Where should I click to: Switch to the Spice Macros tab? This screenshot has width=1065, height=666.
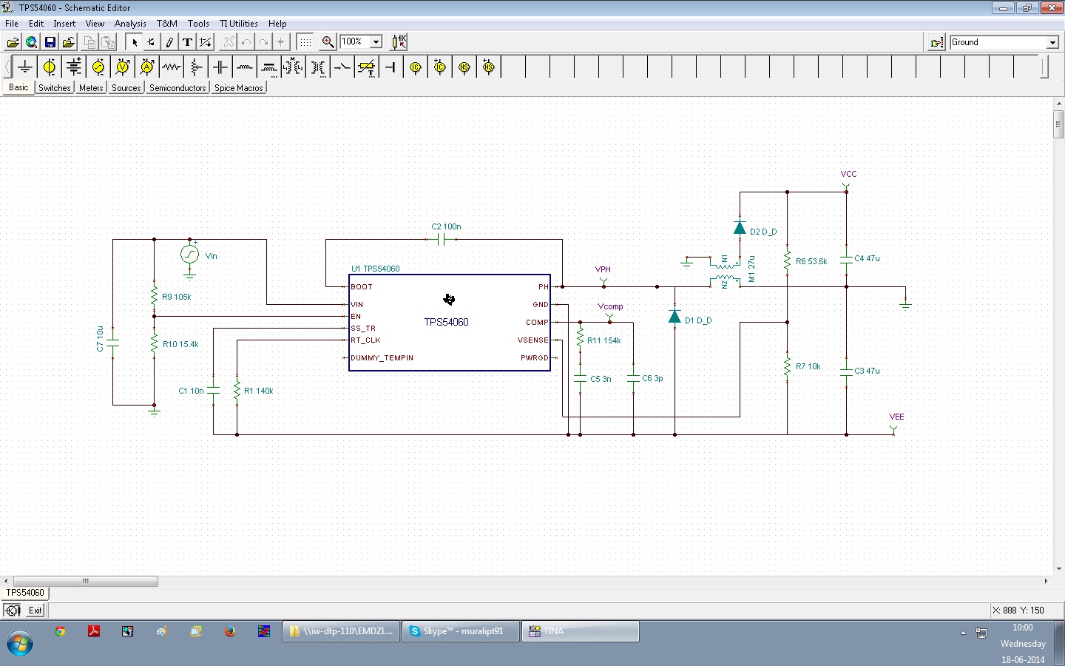click(238, 88)
